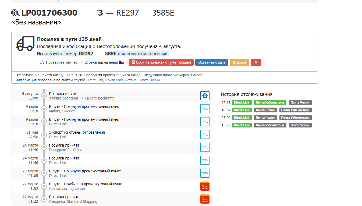Click the Uzbekistan Post logo on 4 August event

point(205,96)
